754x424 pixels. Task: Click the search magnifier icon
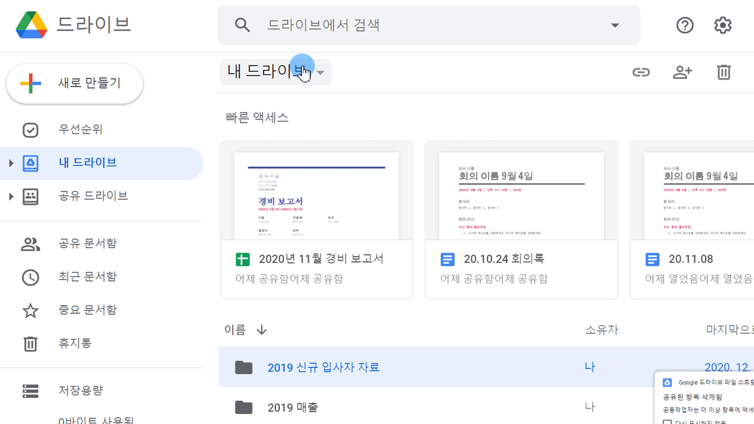coord(242,25)
